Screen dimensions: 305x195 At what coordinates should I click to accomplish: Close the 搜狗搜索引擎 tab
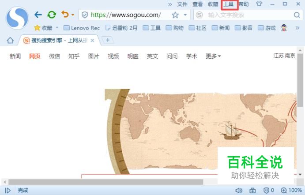click(93, 41)
